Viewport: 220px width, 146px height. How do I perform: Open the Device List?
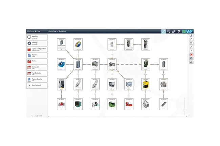pyautogui.click(x=37, y=68)
